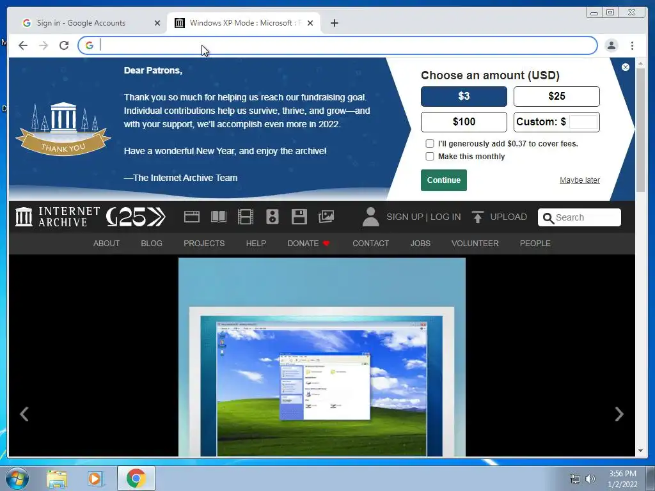Open the PROJECTS menu item

click(204, 244)
